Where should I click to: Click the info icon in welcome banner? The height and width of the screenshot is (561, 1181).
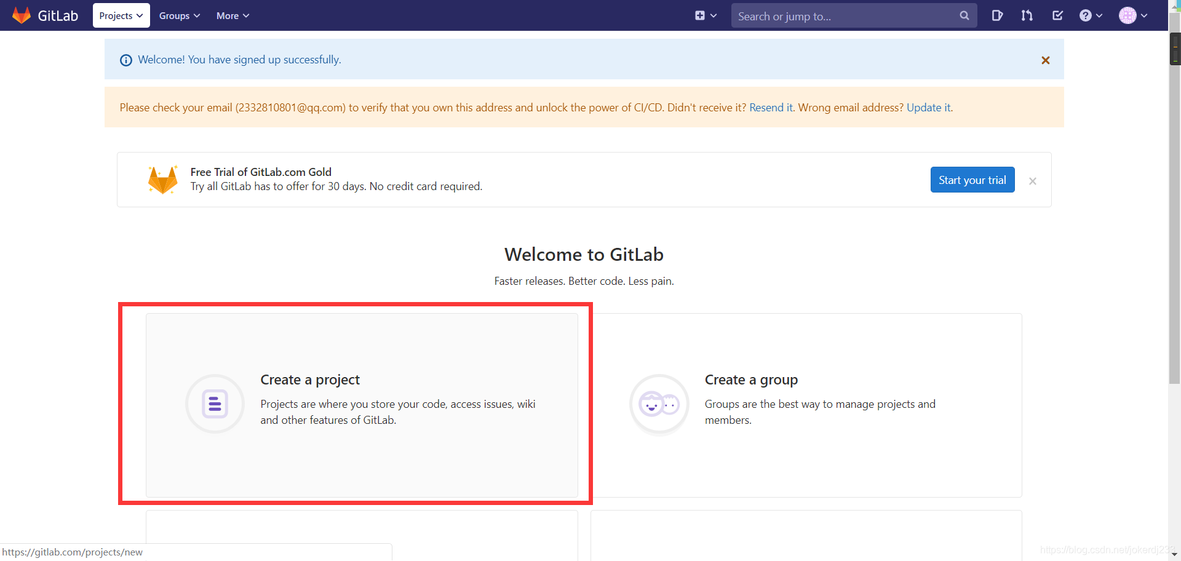pyautogui.click(x=126, y=60)
